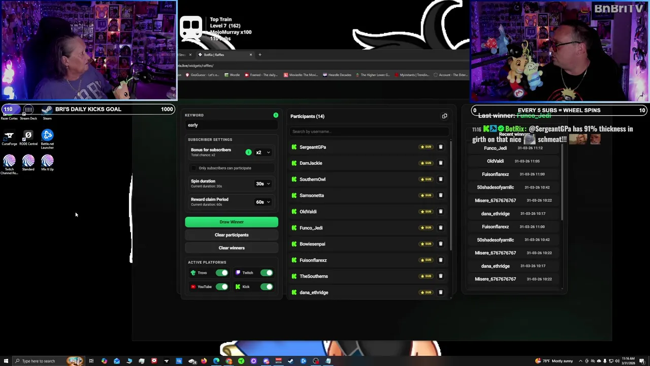Click the browser address bar URL
Screen dimensions: 650x366
(x=196, y=66)
